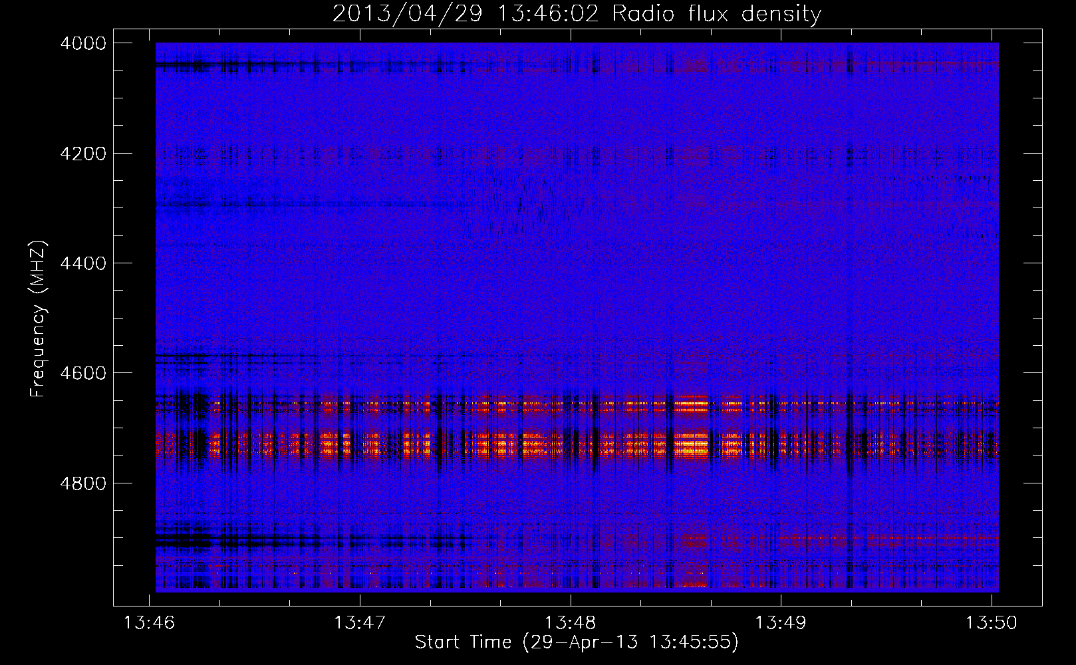Click the "Frequency (MHZ)" axis label

pos(39,319)
